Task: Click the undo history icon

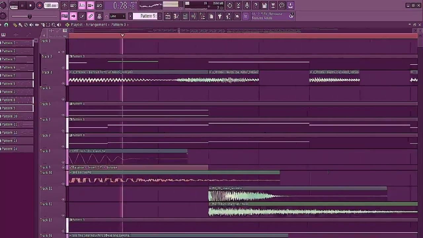Action: pos(230,5)
